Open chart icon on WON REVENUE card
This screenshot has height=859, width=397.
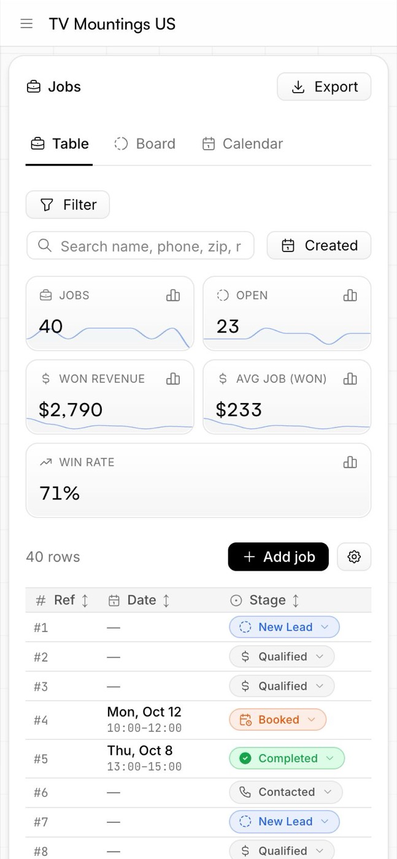(x=173, y=379)
